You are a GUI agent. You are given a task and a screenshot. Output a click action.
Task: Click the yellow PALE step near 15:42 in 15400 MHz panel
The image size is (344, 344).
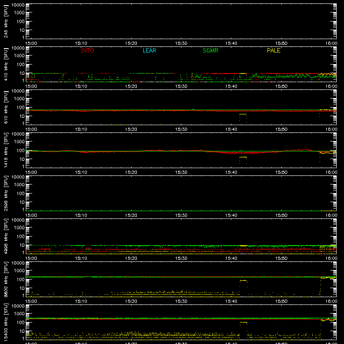(243, 322)
